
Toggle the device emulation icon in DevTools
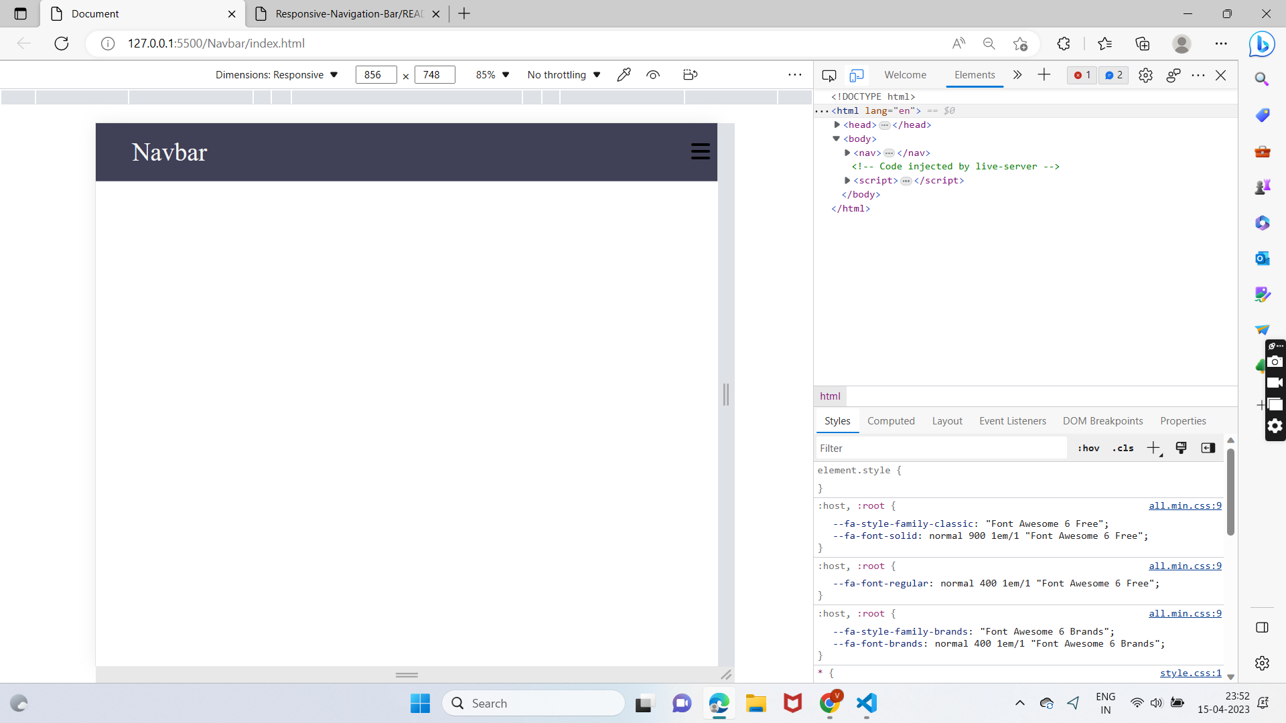[857, 75]
